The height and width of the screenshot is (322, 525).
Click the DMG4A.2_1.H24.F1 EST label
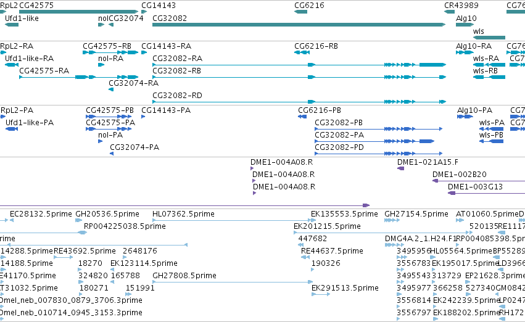(421, 239)
